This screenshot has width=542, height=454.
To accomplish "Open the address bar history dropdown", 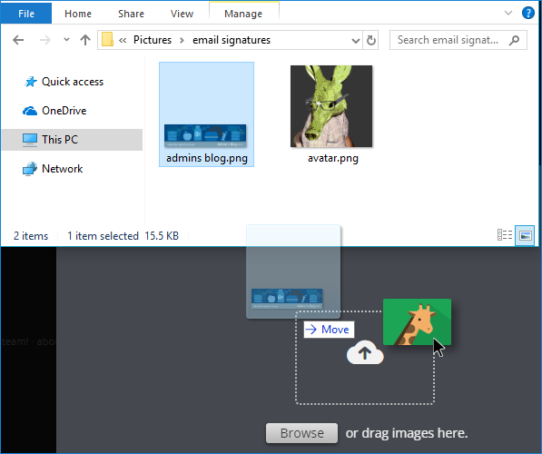I will tap(355, 41).
